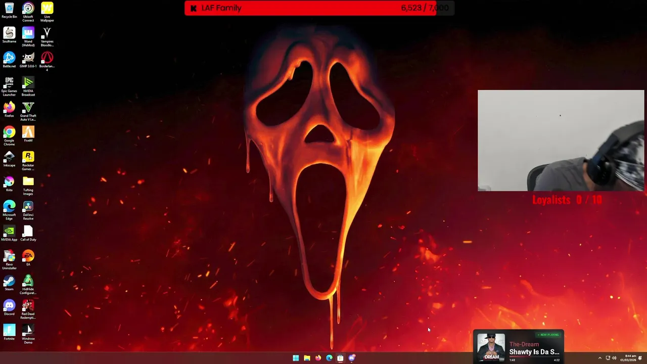The image size is (647, 364).
Task: Open the Google Chrome desktop shortcut
Action: 9,136
